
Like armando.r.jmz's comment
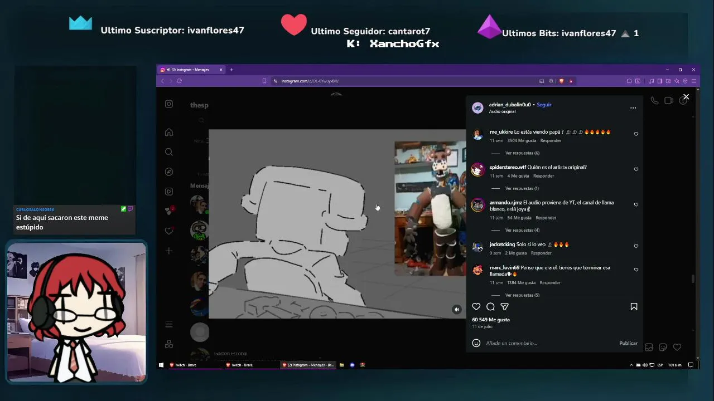click(636, 204)
